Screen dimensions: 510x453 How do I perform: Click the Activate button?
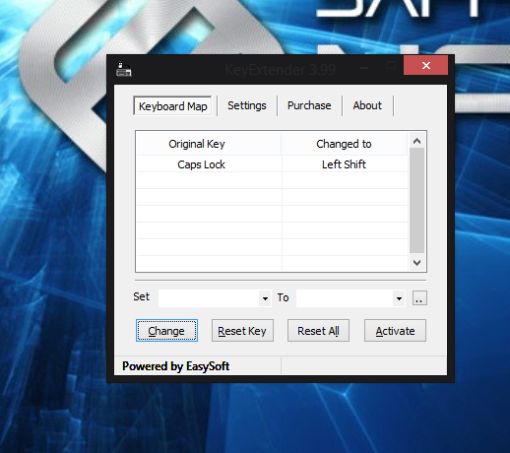[x=395, y=331]
